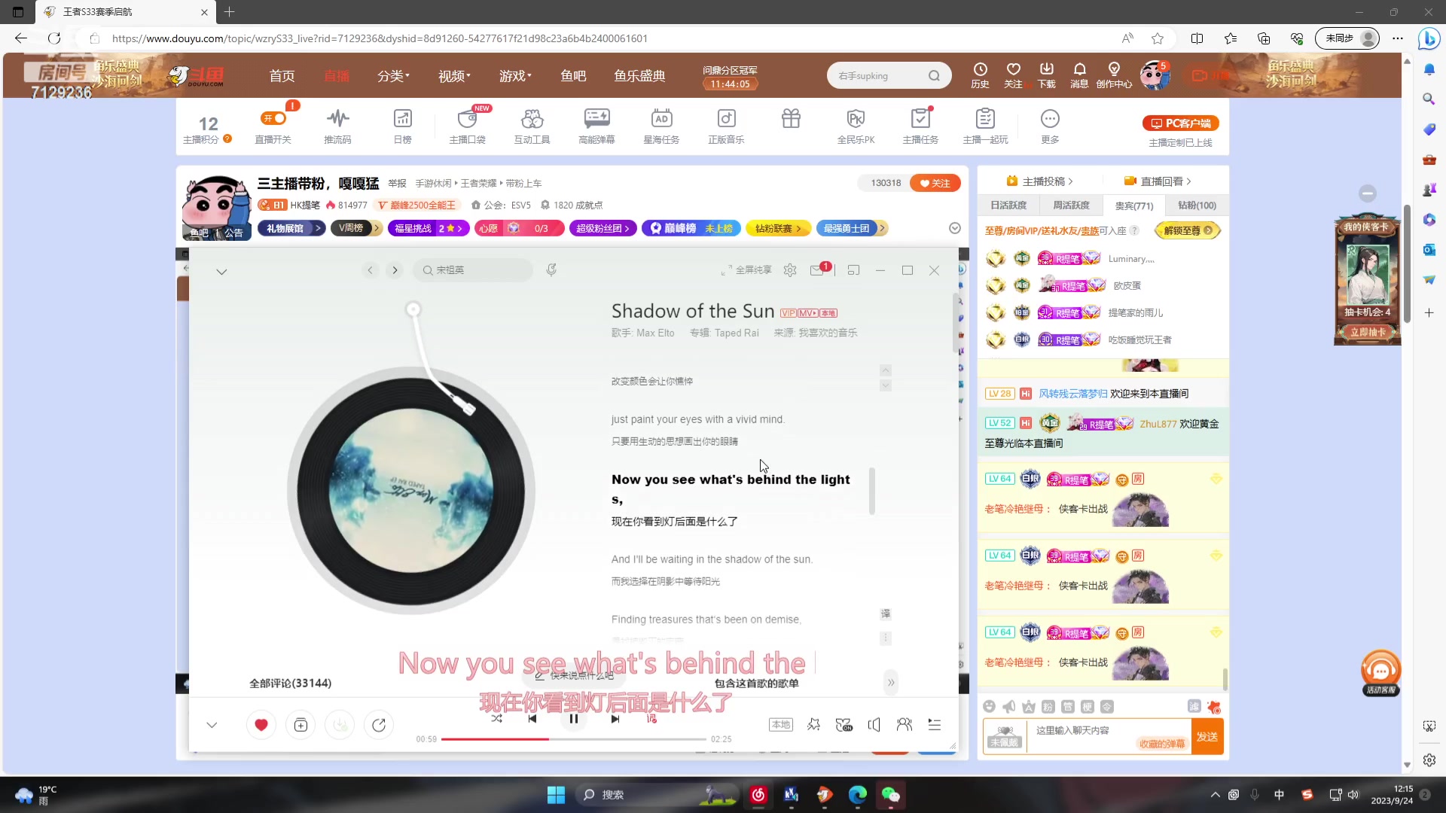Click the PC客户端 button
Viewport: 1446px width, 813px height.
[x=1180, y=123]
